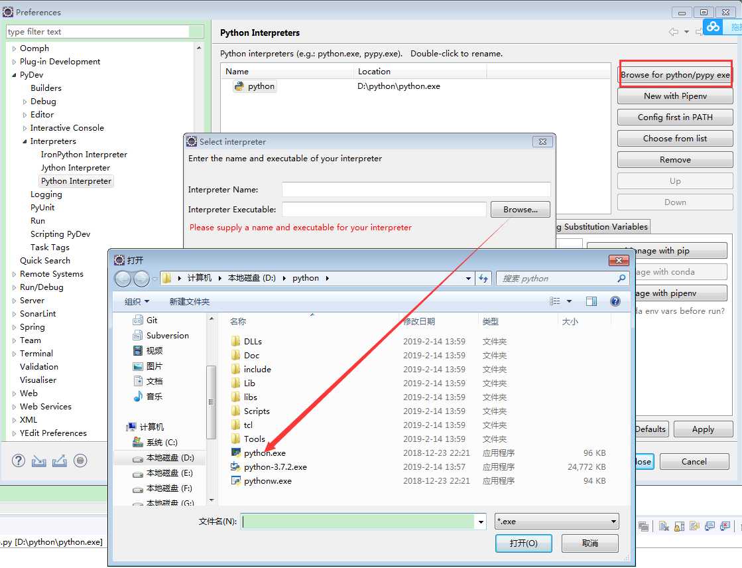Open the 组织 menu dropdown
The width and height of the screenshot is (742, 568).
pyautogui.click(x=137, y=301)
